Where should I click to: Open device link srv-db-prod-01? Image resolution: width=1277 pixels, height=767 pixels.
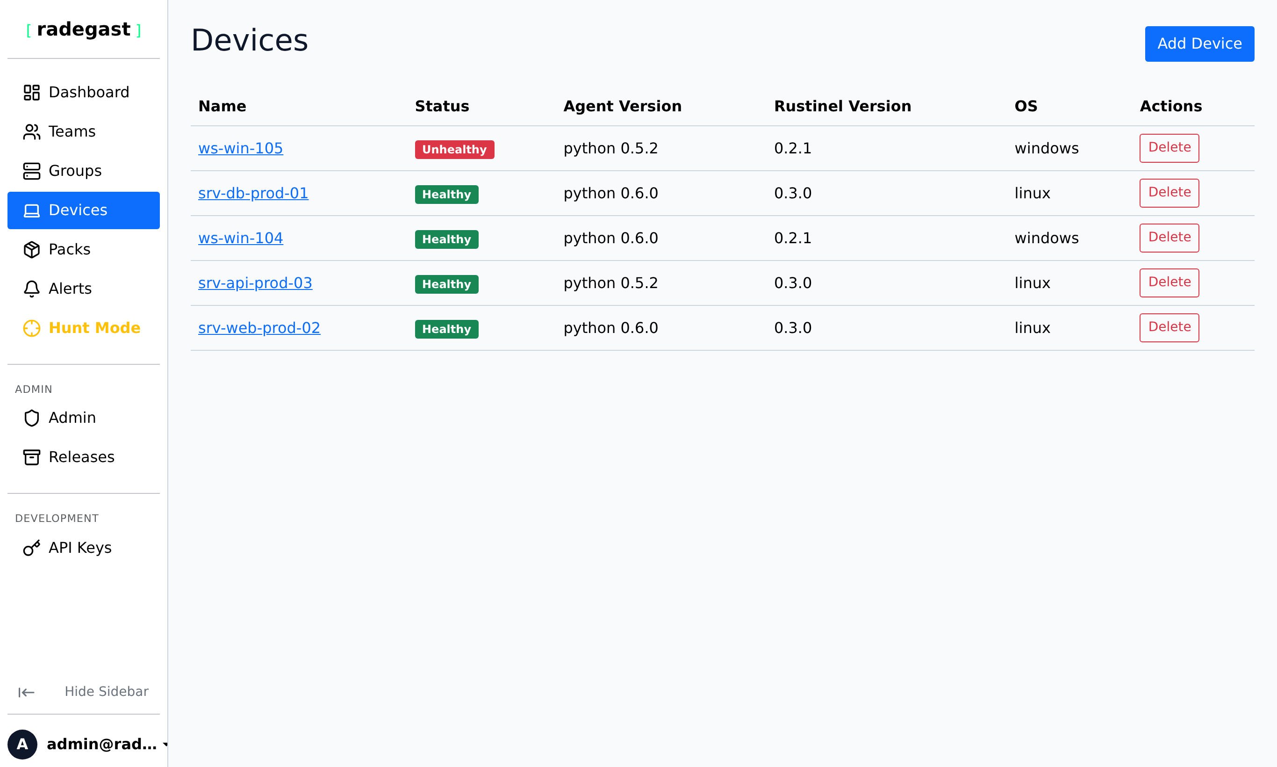point(253,193)
